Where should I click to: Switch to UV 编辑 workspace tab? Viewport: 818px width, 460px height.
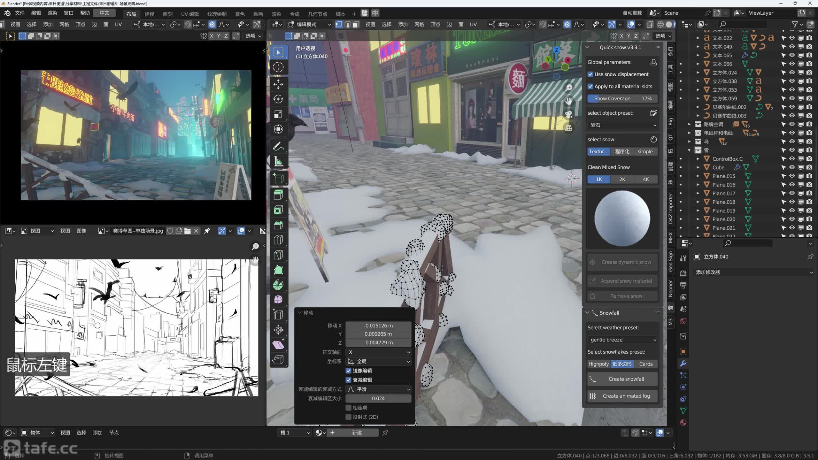pyautogui.click(x=190, y=14)
